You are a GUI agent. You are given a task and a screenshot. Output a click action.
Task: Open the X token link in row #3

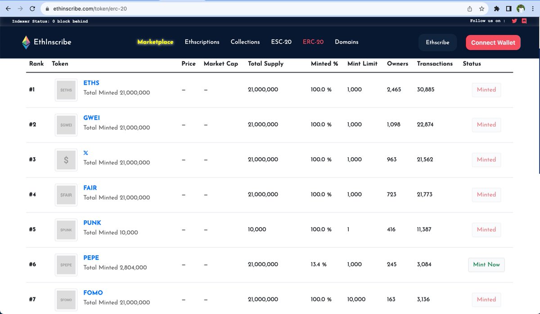[x=86, y=153]
